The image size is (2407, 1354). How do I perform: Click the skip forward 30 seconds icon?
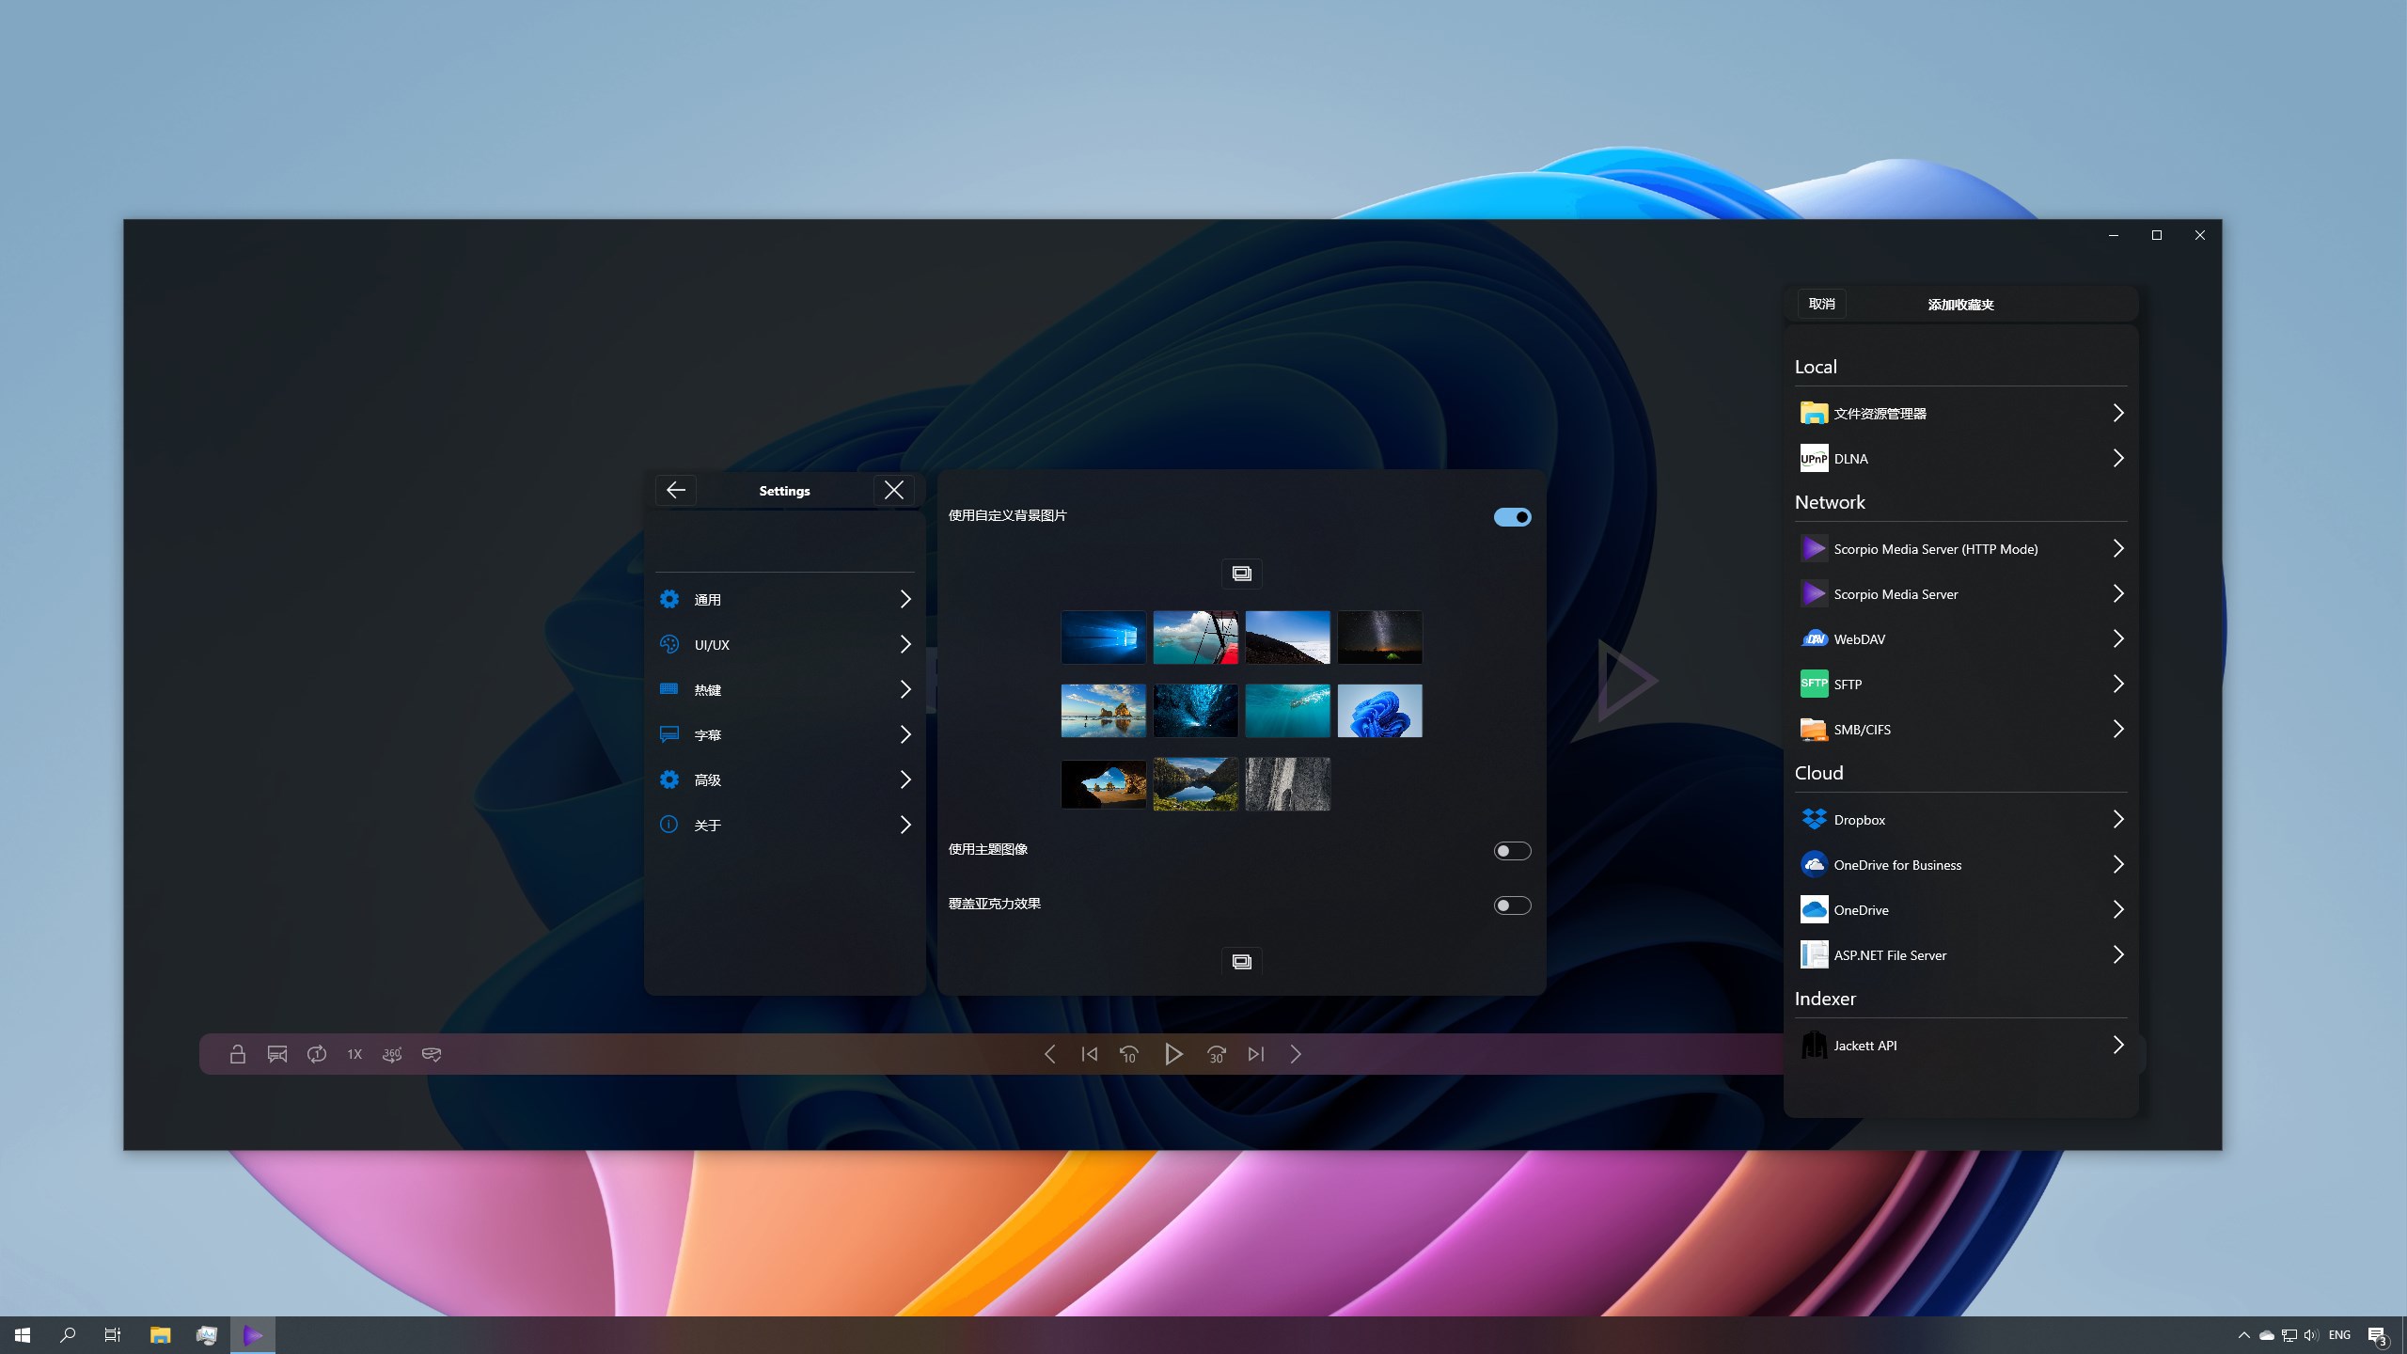1216,1054
